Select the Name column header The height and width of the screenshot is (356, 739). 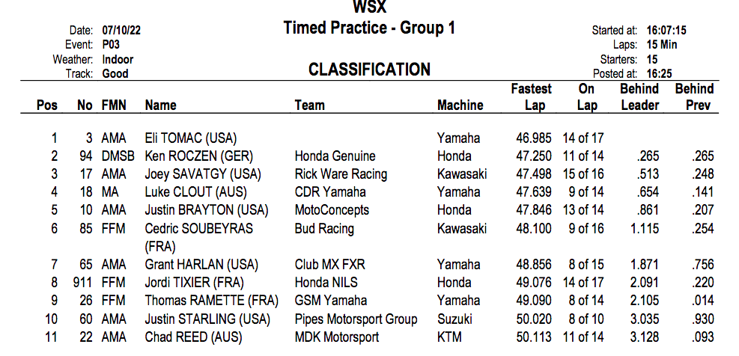tap(161, 105)
